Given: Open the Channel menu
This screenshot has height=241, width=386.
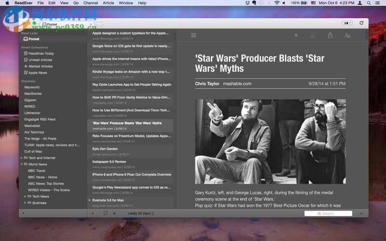Looking at the screenshot, I should click(91, 3).
